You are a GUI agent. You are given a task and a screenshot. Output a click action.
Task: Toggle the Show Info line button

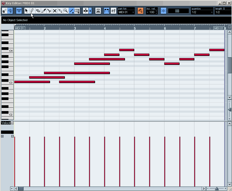click(19, 11)
